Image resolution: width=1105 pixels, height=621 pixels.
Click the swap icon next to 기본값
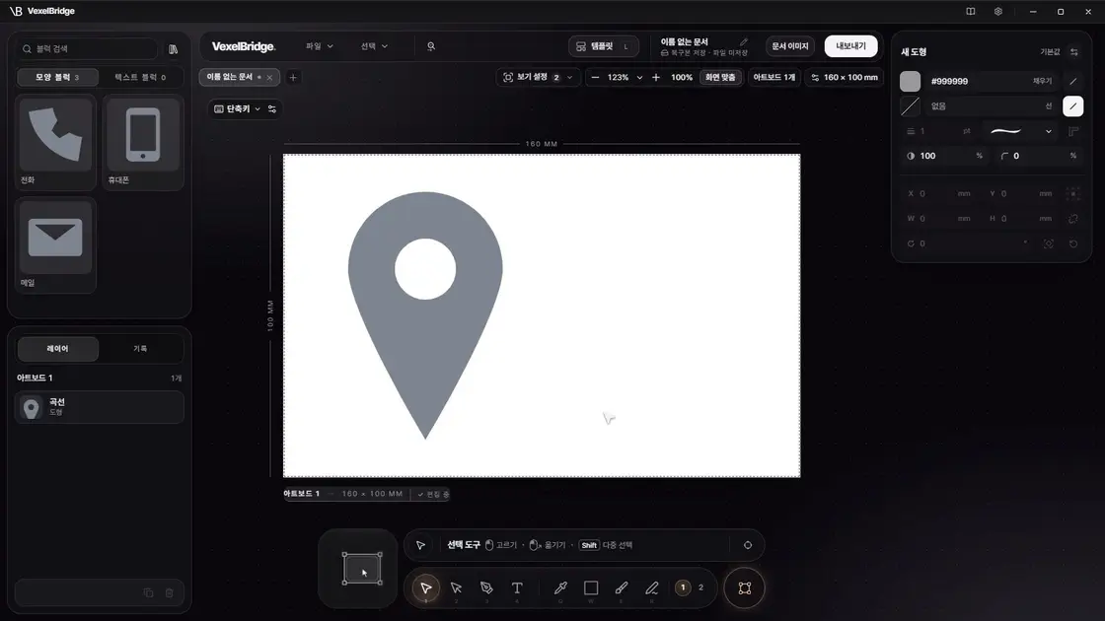[1074, 52]
